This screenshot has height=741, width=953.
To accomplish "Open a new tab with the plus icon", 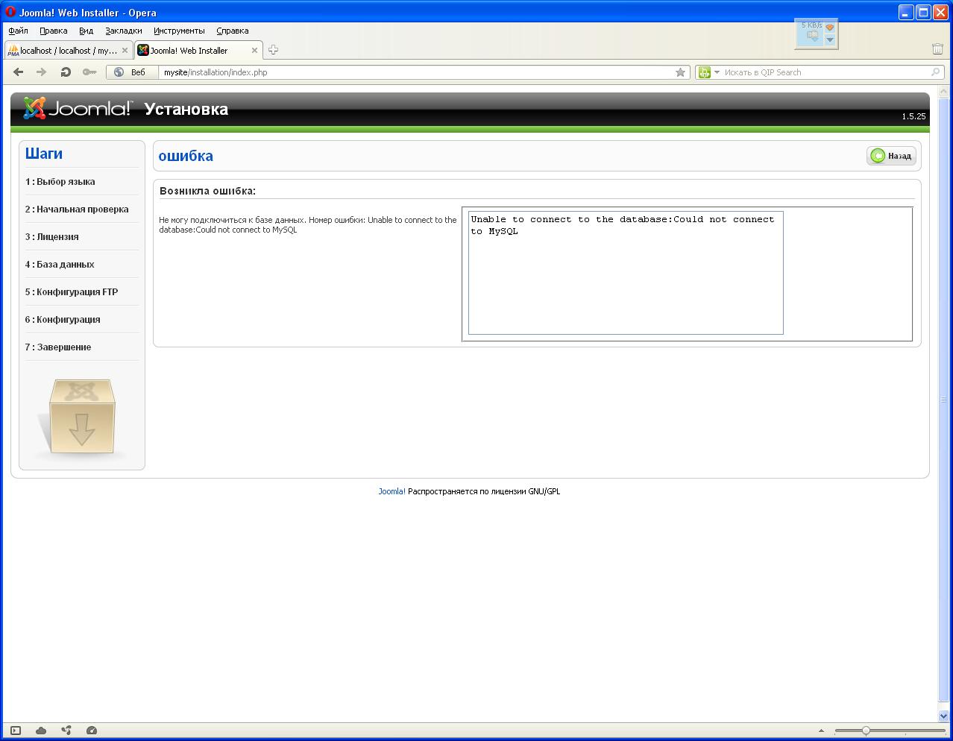I will [x=273, y=50].
